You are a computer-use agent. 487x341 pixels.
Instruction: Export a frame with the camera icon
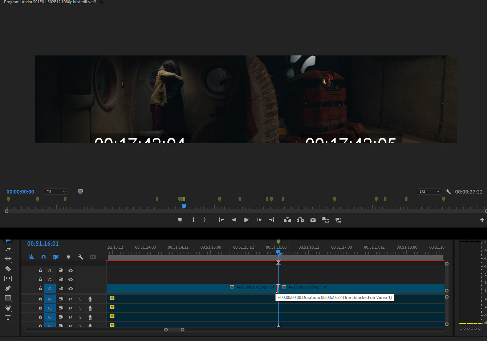pyautogui.click(x=313, y=220)
